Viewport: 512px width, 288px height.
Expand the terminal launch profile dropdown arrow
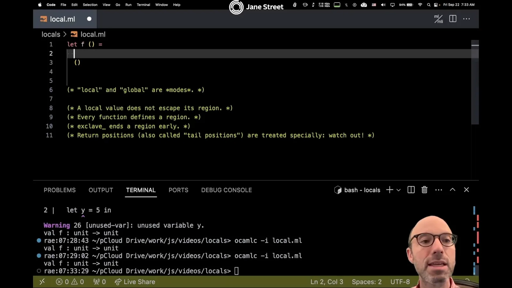(x=398, y=190)
